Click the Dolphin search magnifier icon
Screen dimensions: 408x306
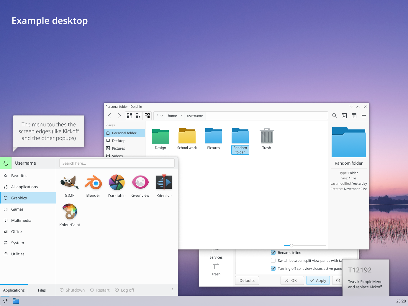pos(334,116)
